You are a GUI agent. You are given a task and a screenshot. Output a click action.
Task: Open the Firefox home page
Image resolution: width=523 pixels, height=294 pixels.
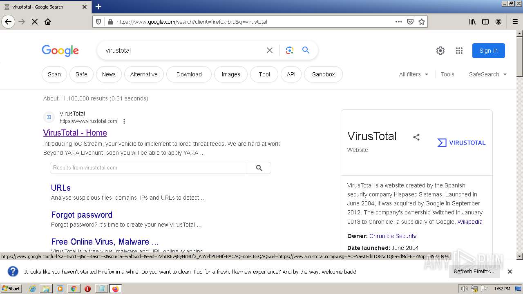pos(48,22)
